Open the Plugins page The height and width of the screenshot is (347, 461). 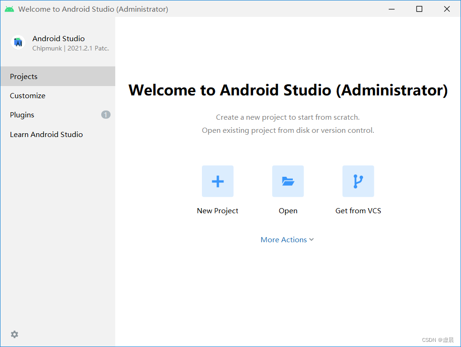(x=22, y=115)
